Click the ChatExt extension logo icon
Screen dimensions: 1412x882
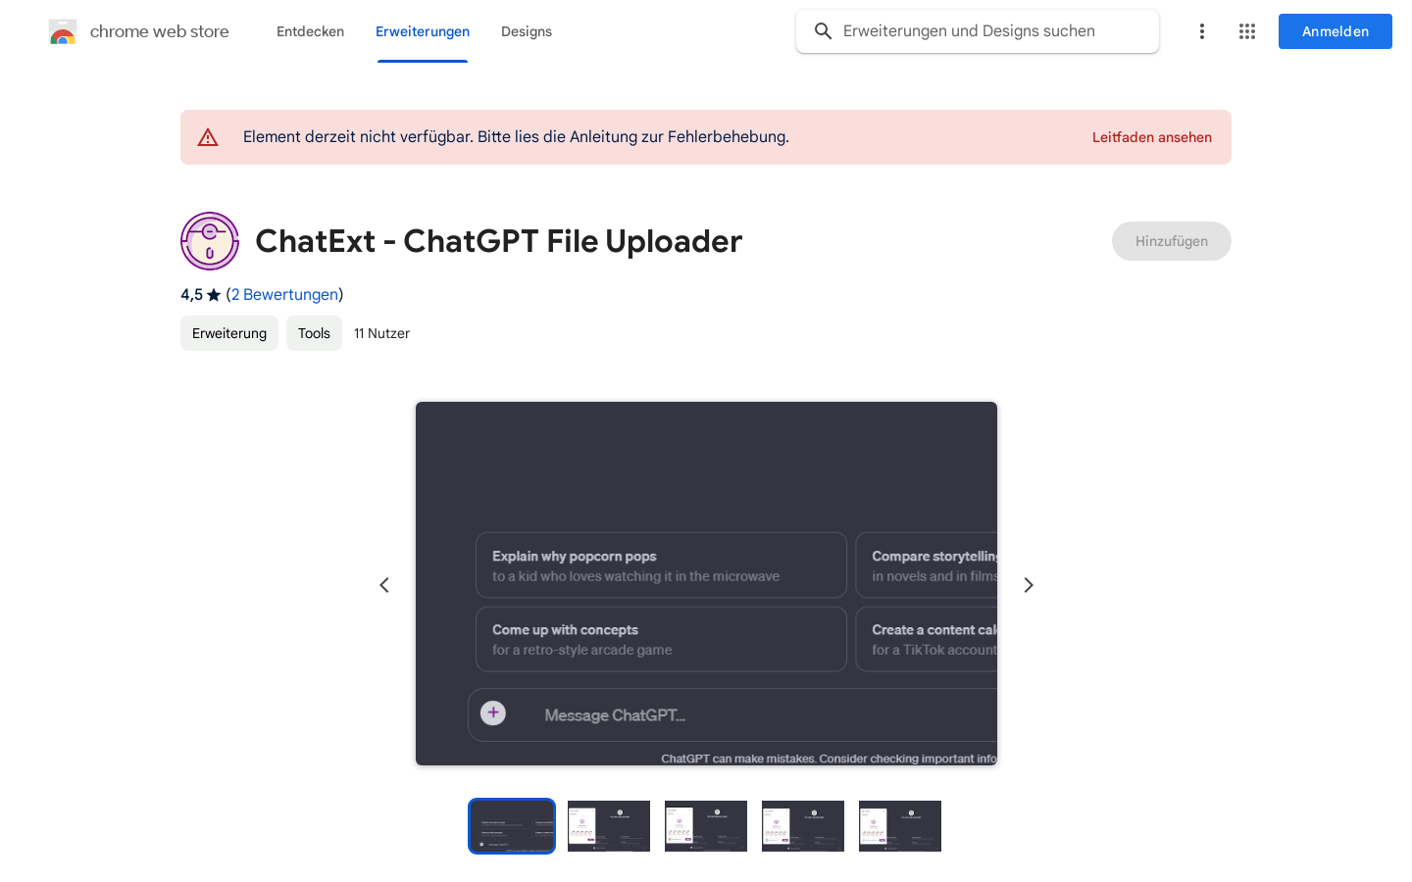point(210,241)
